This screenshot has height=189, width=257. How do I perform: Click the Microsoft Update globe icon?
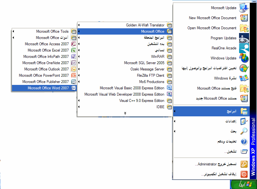[244, 8]
